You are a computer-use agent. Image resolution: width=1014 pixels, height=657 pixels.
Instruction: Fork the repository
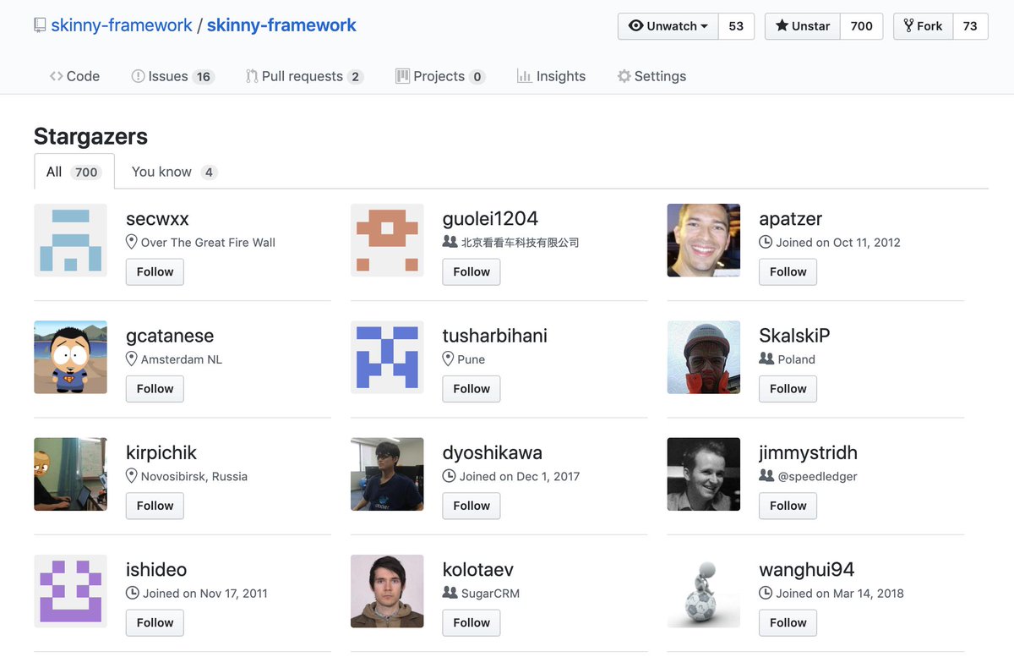(x=923, y=26)
